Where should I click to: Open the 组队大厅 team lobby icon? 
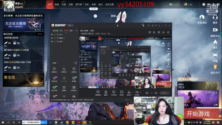click(x=215, y=69)
